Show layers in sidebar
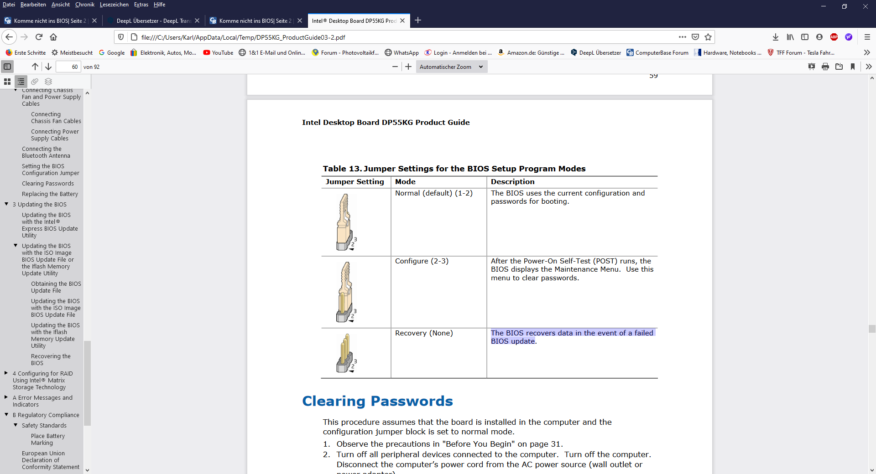This screenshot has width=876, height=474. [48, 82]
